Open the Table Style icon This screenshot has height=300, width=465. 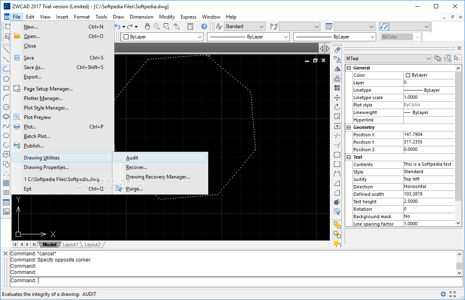[x=329, y=26]
